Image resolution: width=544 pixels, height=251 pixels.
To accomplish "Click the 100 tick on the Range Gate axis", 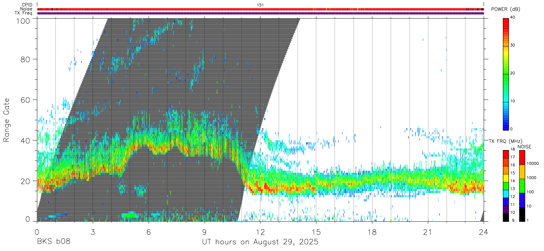I will click(23, 20).
